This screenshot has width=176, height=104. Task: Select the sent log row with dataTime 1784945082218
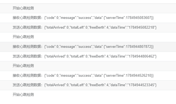[88, 28]
